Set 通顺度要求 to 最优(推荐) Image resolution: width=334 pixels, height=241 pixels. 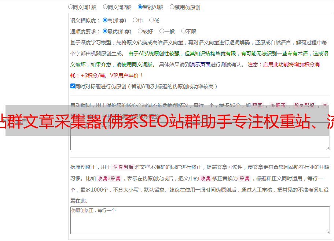[105, 31]
